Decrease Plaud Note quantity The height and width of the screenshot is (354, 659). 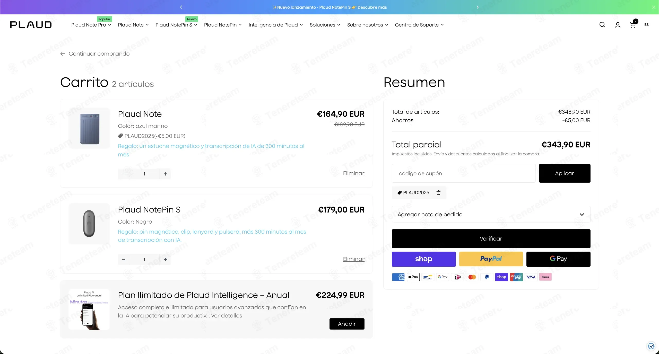(123, 174)
